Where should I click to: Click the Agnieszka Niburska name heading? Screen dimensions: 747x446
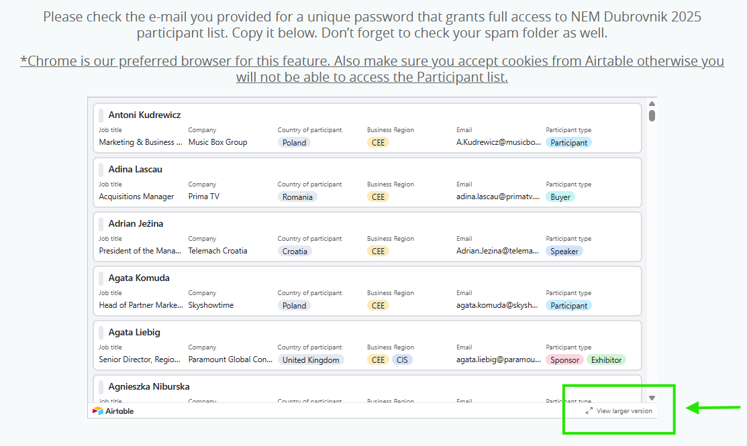[x=149, y=386]
